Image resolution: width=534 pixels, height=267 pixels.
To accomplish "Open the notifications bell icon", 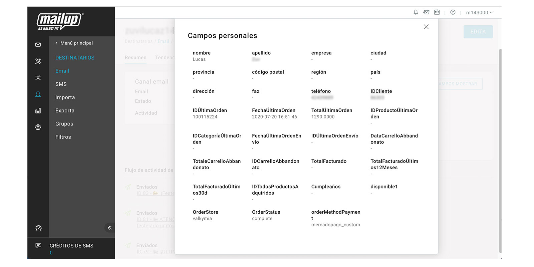I will pos(416,12).
